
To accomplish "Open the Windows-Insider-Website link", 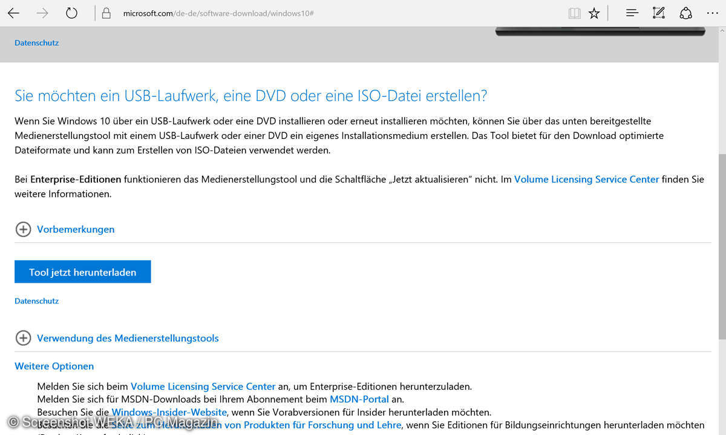I will point(169,412).
